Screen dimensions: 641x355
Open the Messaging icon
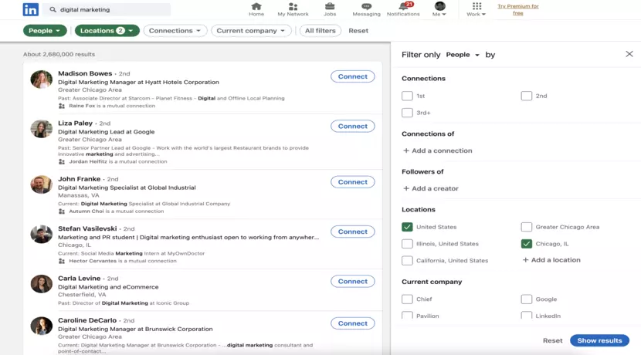[x=366, y=7]
